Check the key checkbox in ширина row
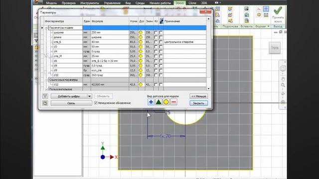The width and height of the screenshot is (319, 179). (x=156, y=32)
